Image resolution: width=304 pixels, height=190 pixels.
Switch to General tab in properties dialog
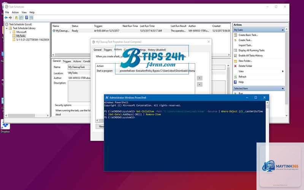coord(98,50)
